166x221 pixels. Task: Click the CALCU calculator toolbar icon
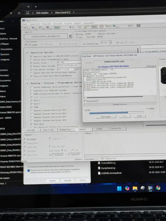pos(116,26)
